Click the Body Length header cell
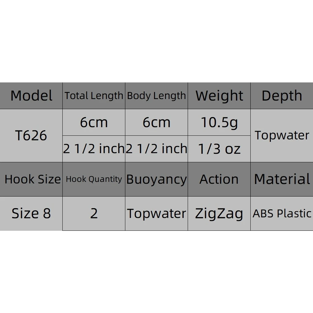The image size is (313, 313). (x=156, y=96)
